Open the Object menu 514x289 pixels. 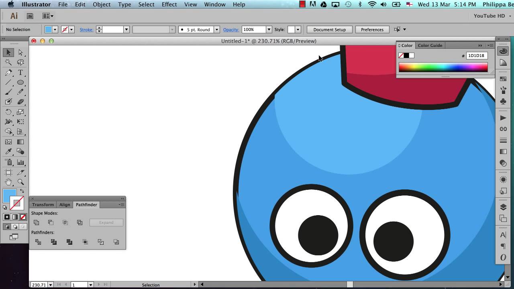(102, 4)
